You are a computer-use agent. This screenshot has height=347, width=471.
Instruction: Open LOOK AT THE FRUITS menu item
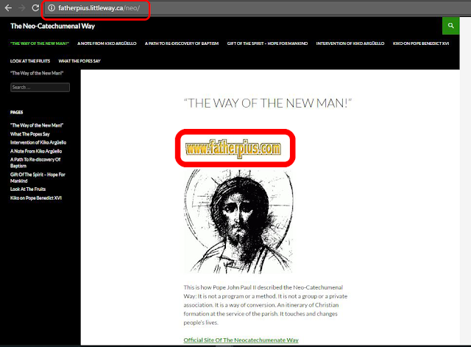(30, 61)
